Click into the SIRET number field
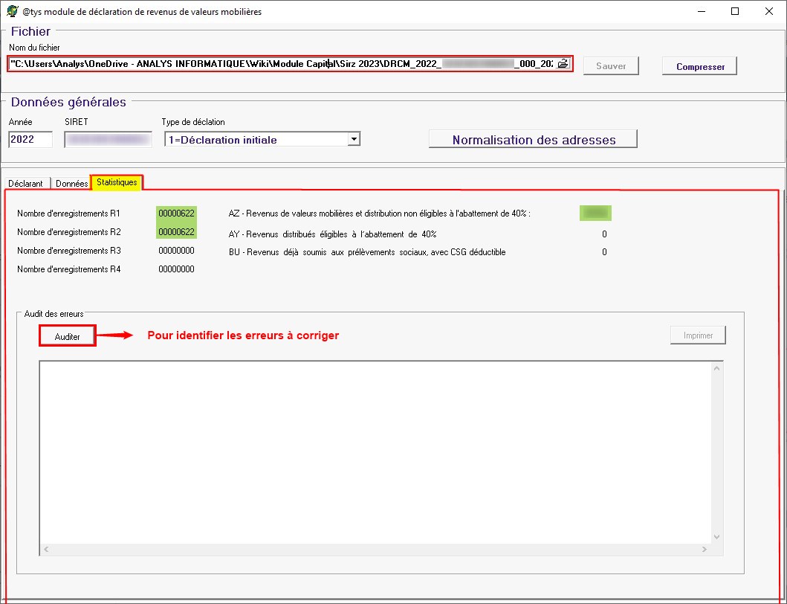787x604 pixels. point(108,139)
